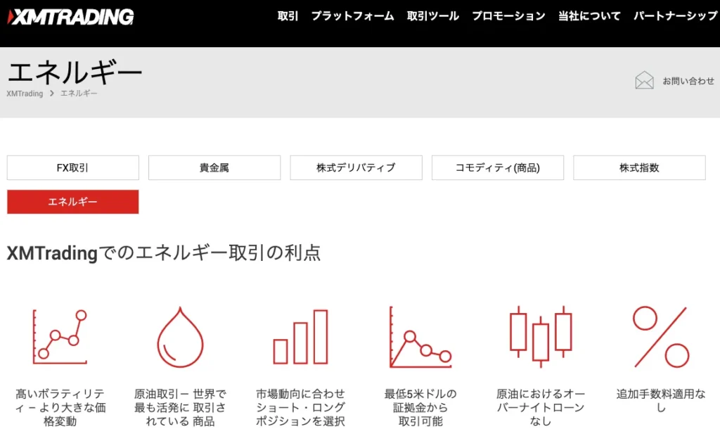Click the お問い合わせ contact link

[688, 81]
